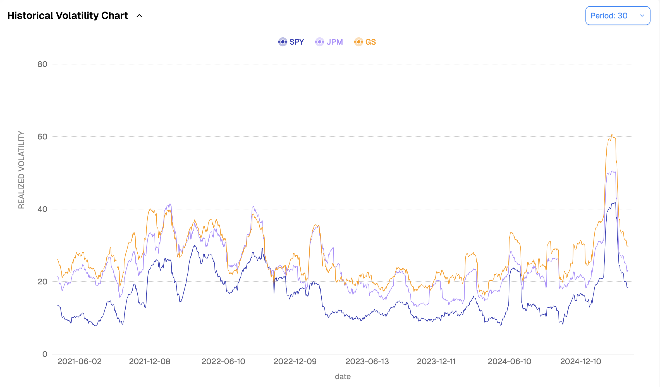Click the 80 value on y-axis
Viewport: 660px width, 387px height.
tap(42, 64)
